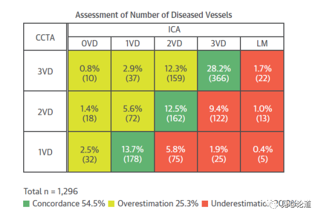
Task: Click the CCTA header cell
Action: [x=45, y=37]
